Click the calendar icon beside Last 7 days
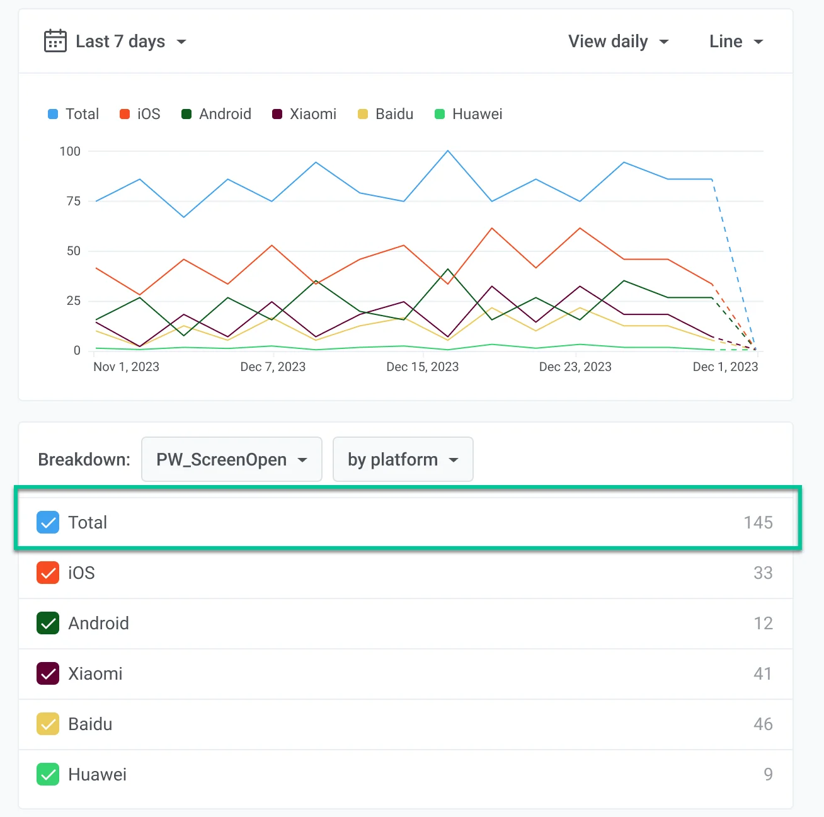Image resolution: width=824 pixels, height=817 pixels. pos(55,42)
